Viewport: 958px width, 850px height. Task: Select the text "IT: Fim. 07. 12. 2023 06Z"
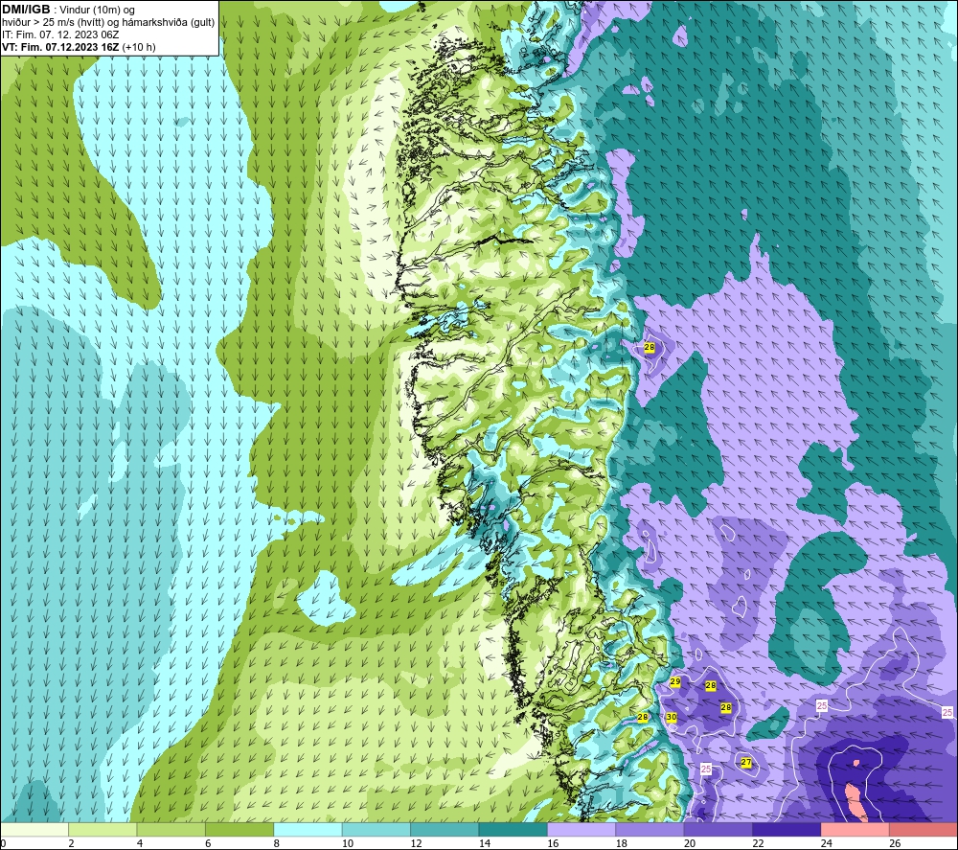coord(60,34)
